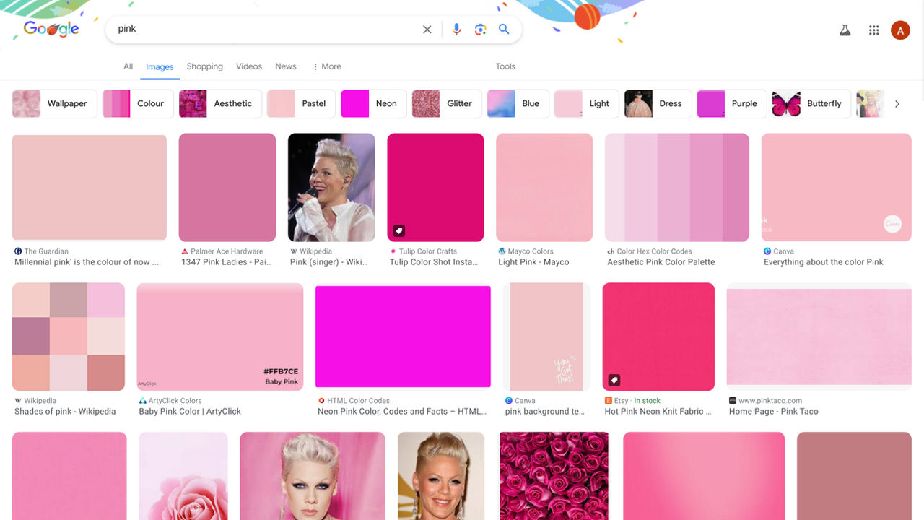Apply the Dress filter chip
924x520 pixels.
tap(658, 103)
